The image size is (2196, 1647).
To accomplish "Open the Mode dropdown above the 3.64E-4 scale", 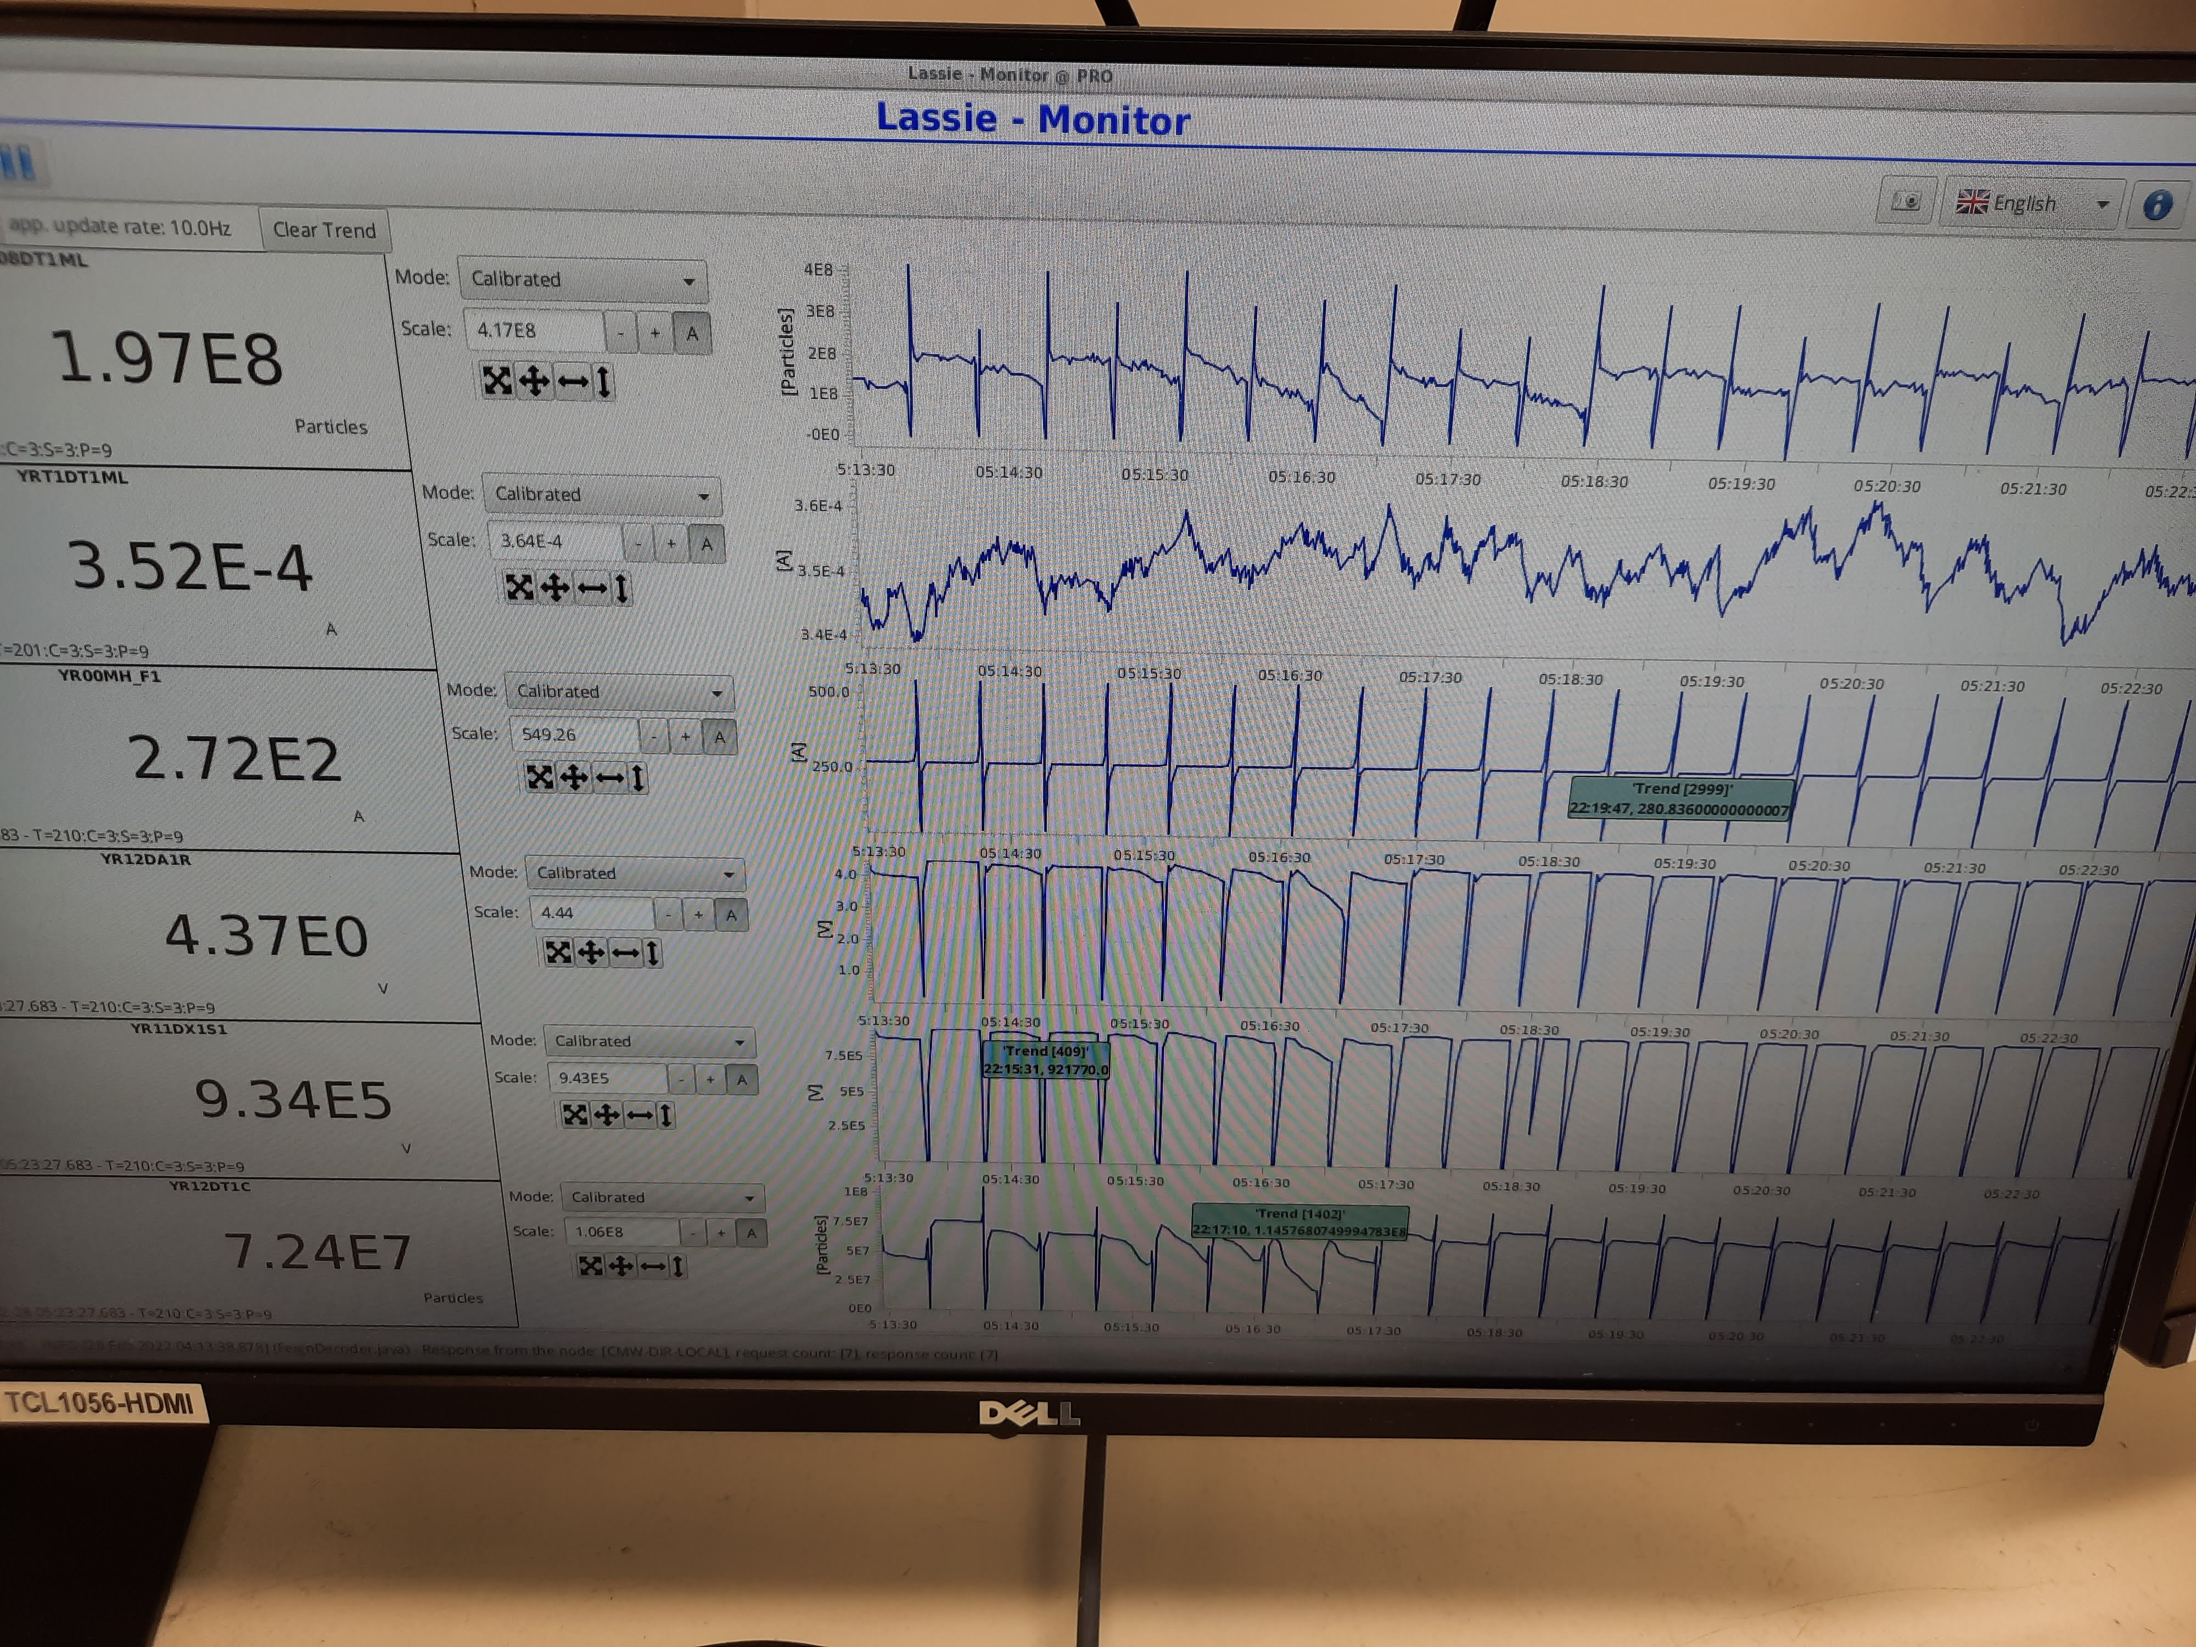I will 602,495.
